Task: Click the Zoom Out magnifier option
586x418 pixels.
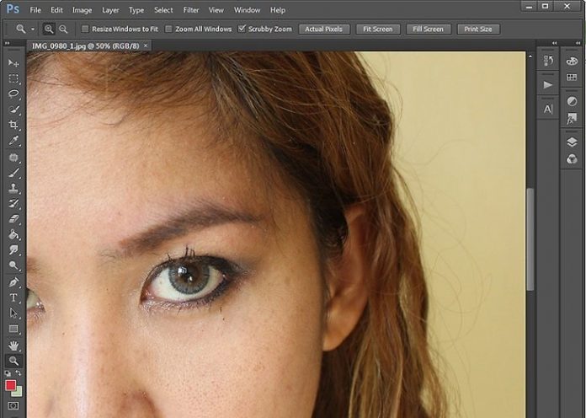Action: point(63,29)
